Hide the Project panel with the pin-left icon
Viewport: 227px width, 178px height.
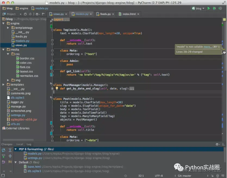point(43,14)
